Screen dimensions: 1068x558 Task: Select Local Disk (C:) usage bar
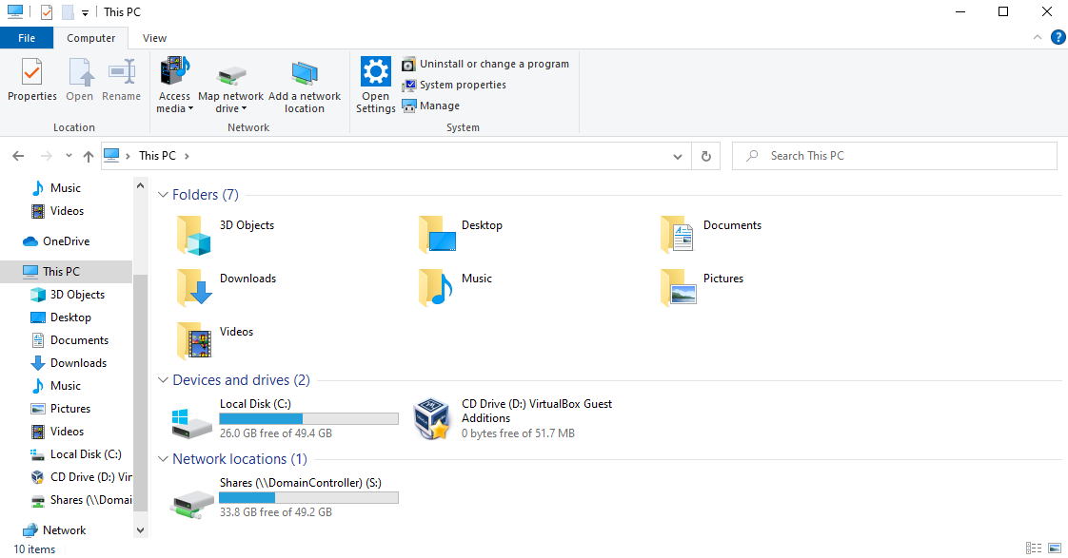308,418
